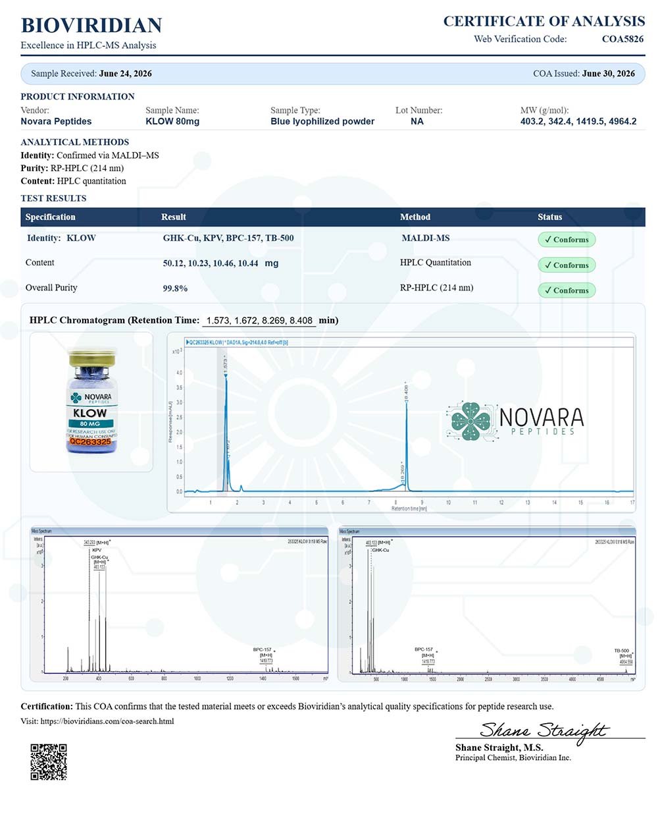The width and height of the screenshot is (658, 816).
Task: Click retention times 1.573, 1.672, 8.269, 8.408
Action: [259, 321]
